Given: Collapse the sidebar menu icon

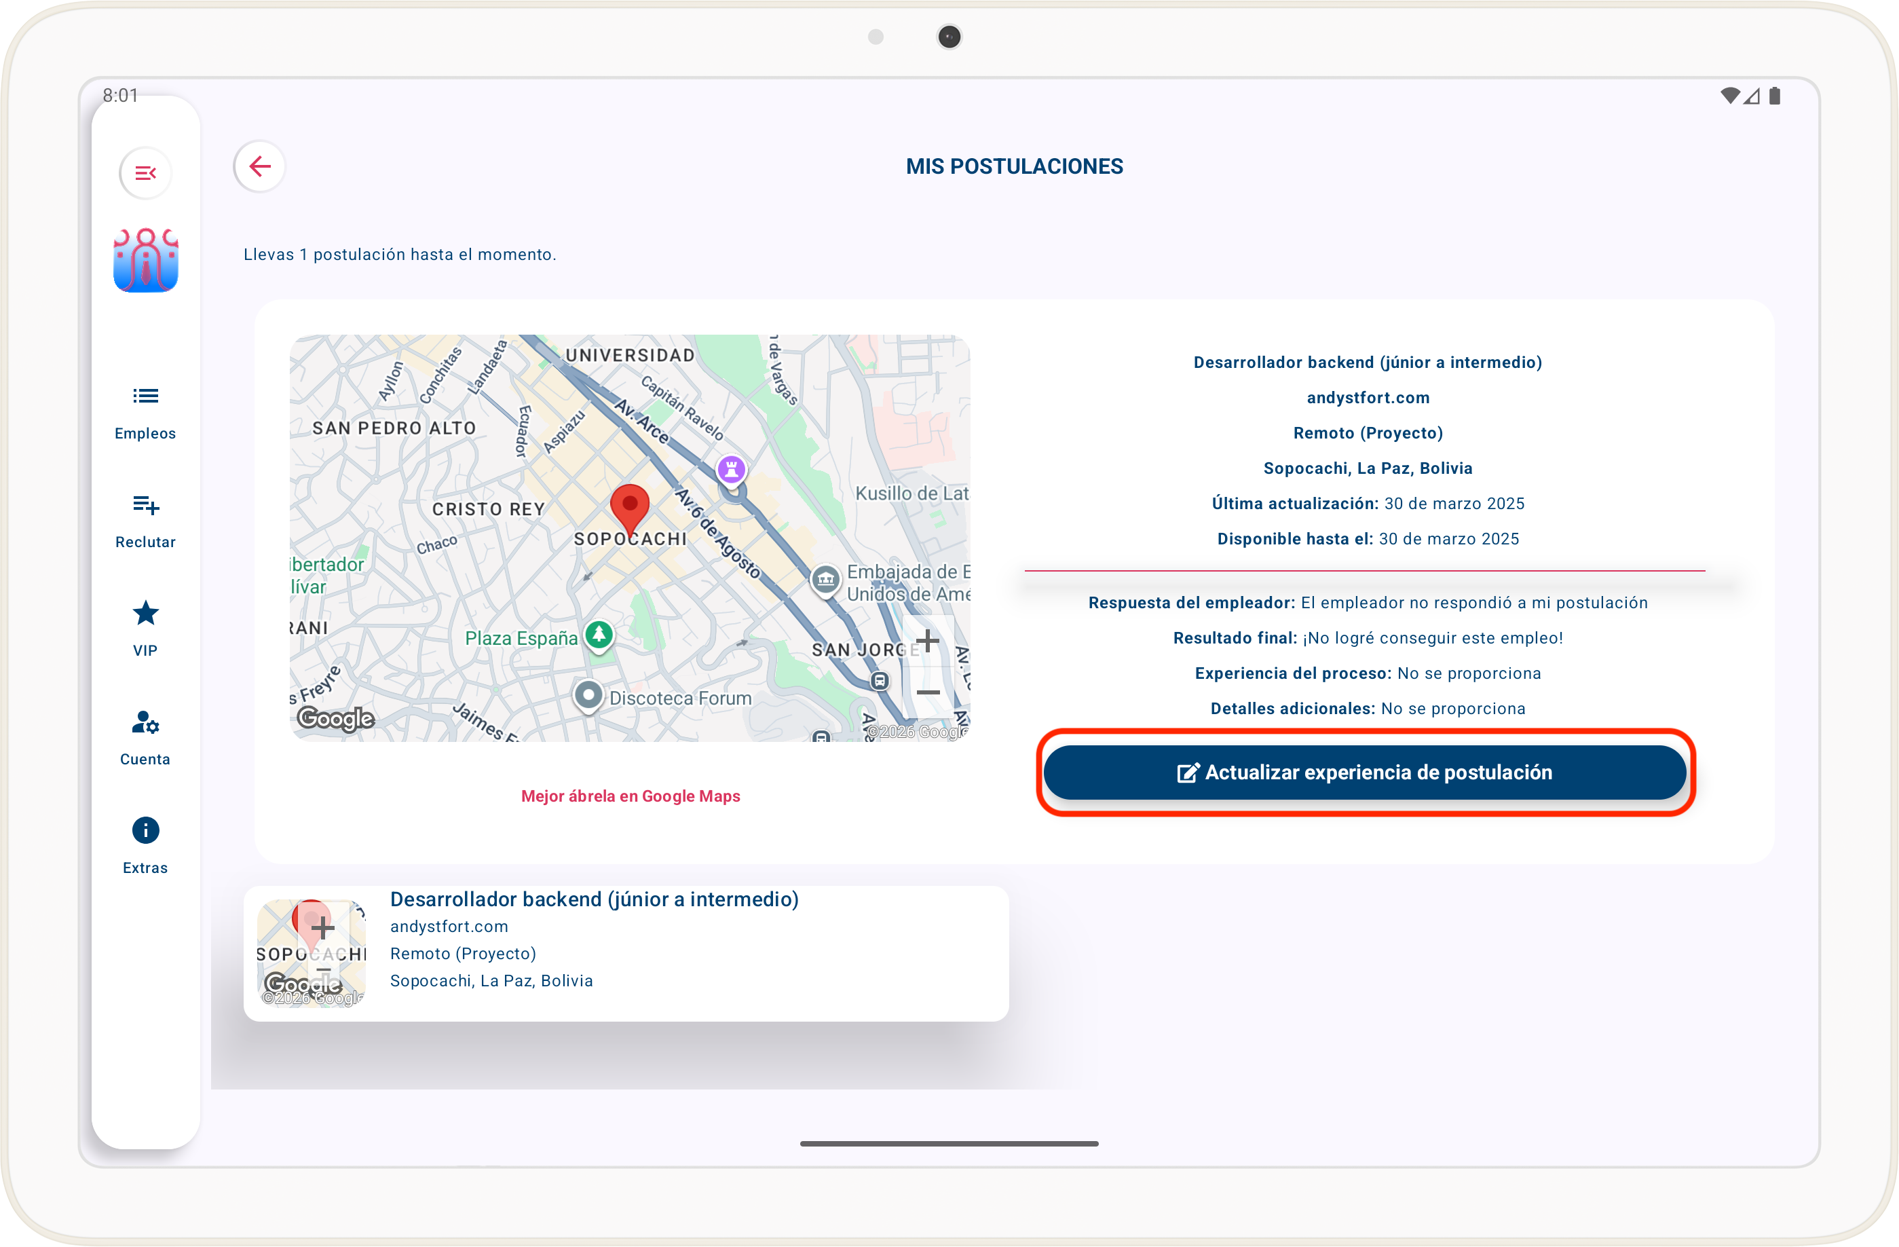Looking at the screenshot, I should [x=145, y=173].
